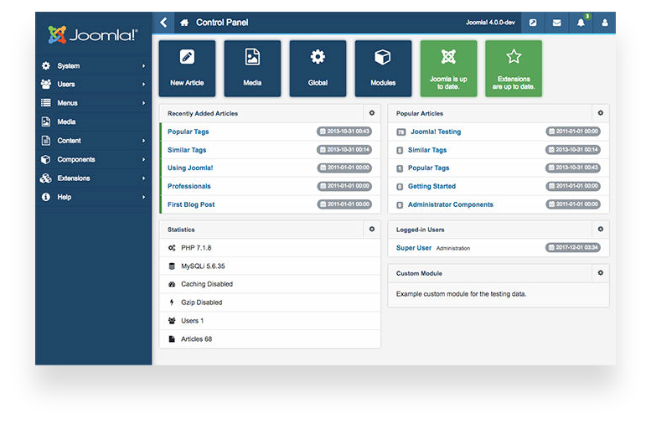Click the Users group icon in sidebar
Image resolution: width=651 pixels, height=424 pixels.
(46, 84)
